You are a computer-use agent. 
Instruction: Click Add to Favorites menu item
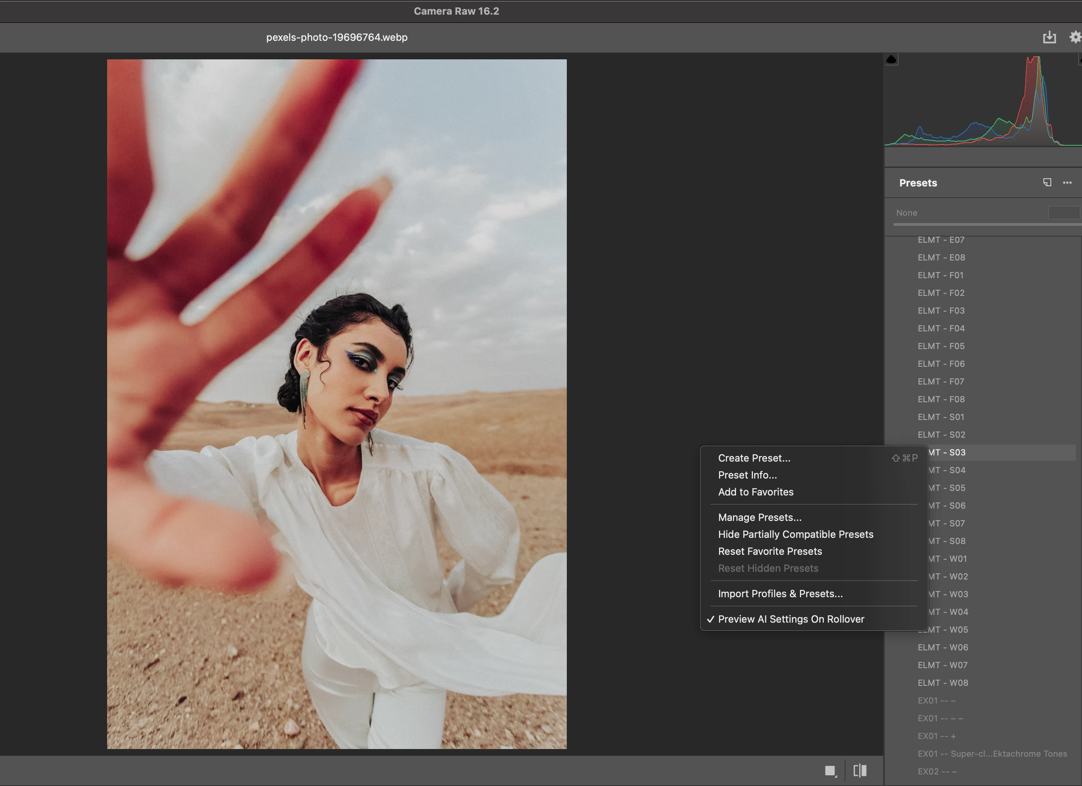(756, 492)
